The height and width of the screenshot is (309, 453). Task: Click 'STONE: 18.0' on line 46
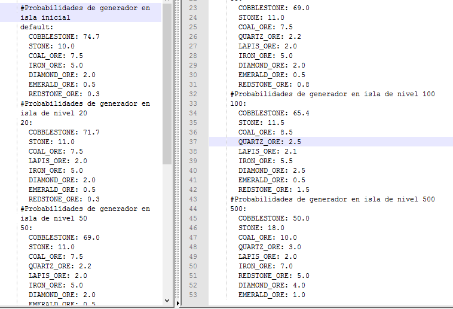tap(261, 228)
